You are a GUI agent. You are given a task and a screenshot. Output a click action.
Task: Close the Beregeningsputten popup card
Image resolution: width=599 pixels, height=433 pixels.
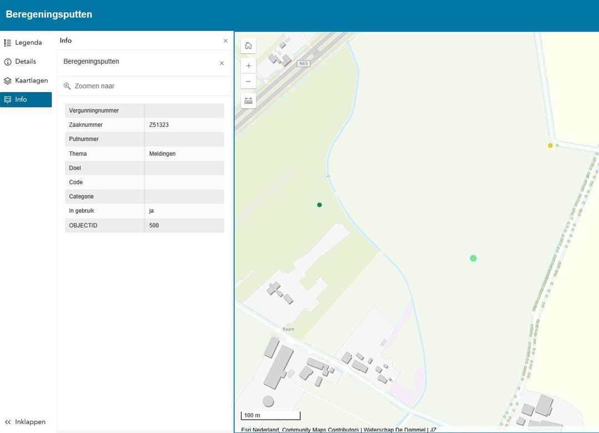[x=222, y=63]
